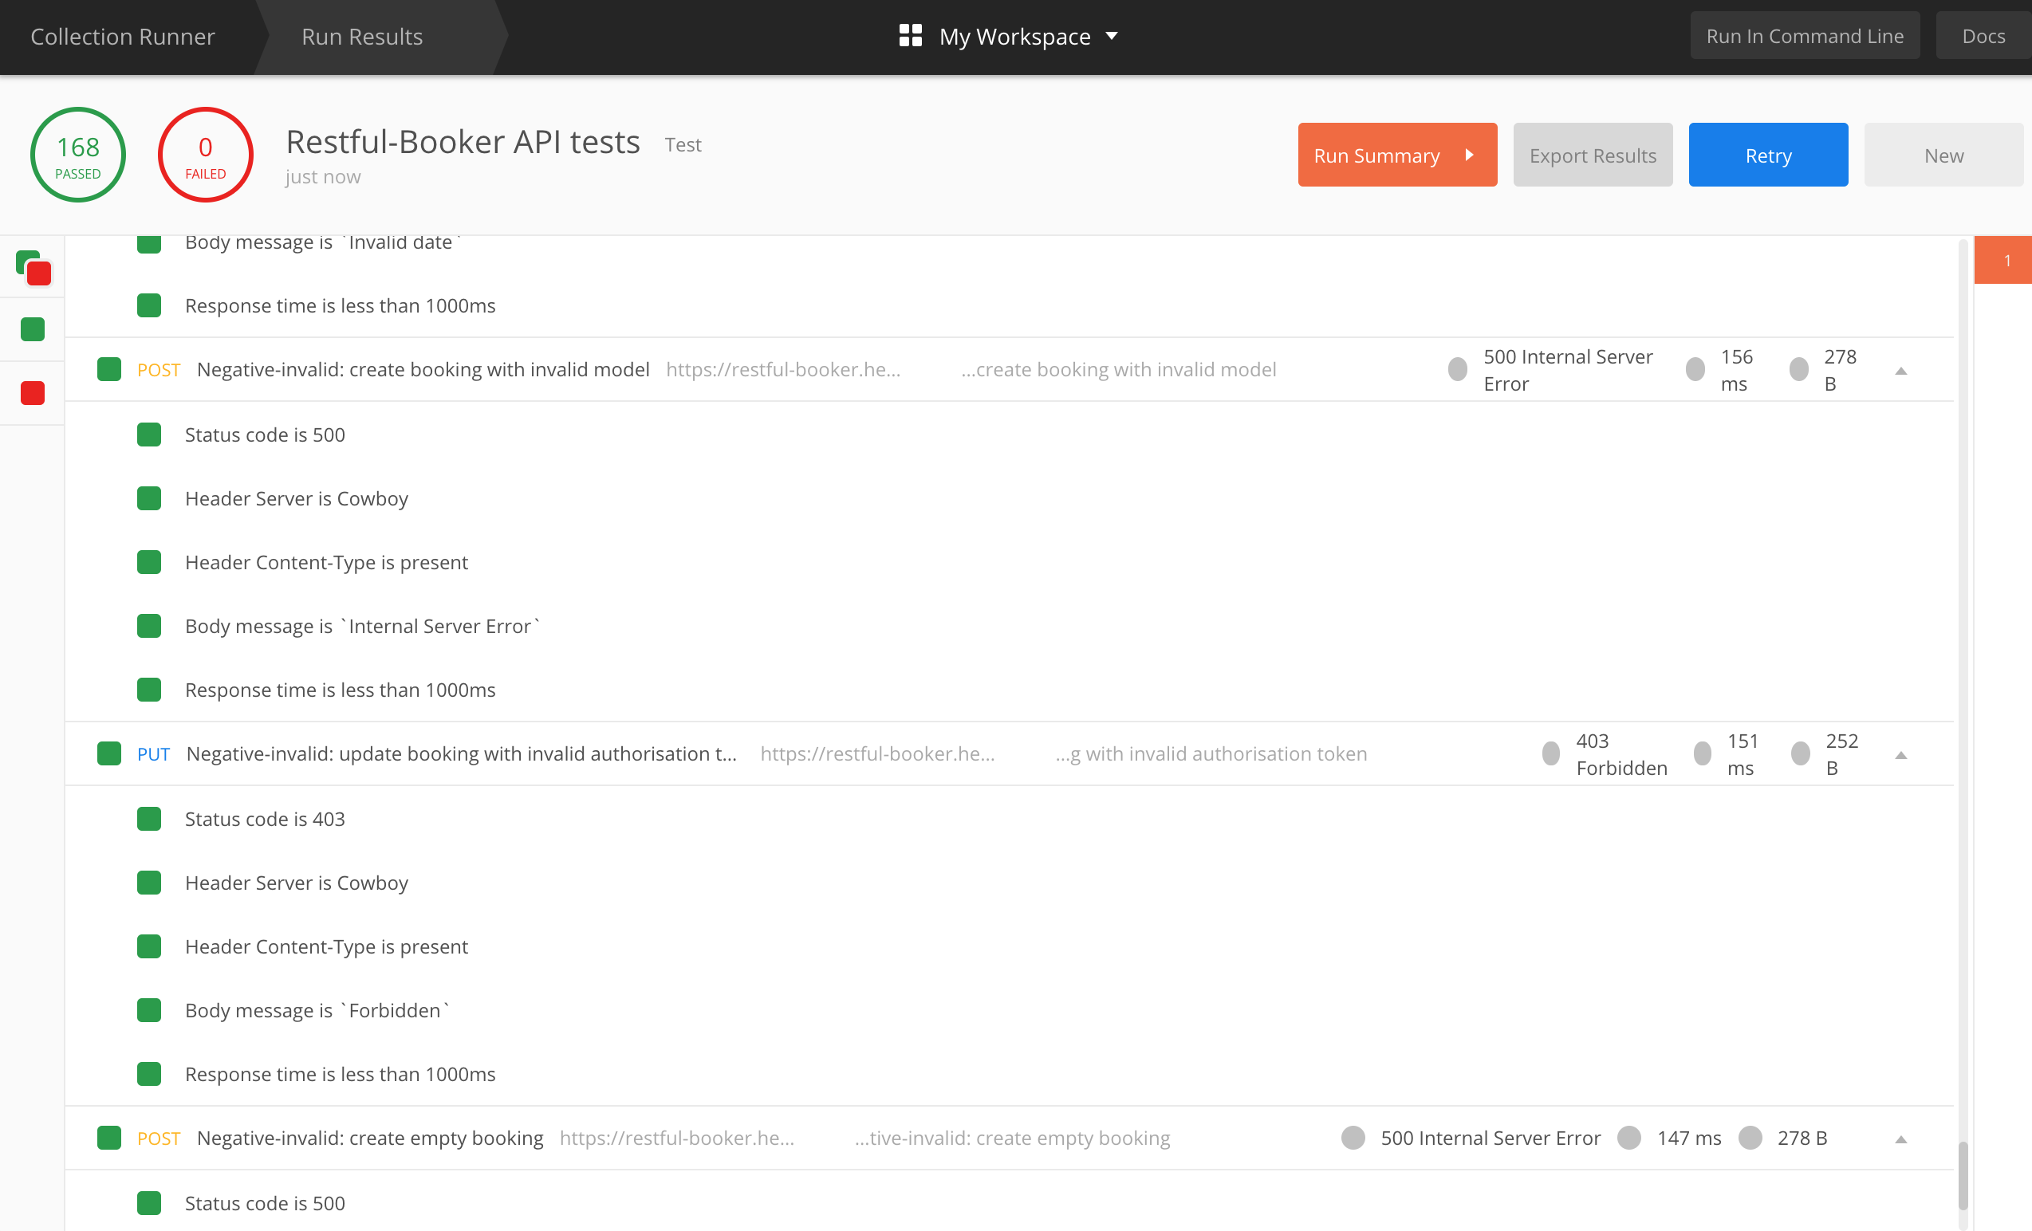This screenshot has width=2032, height=1231.
Task: Click the 0 FAILED circle indicator
Action: pos(205,155)
